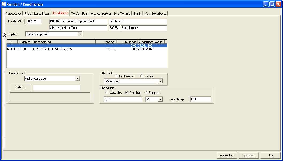Expand the percent unit dropdown
This screenshot has width=283, height=161.
160,99
